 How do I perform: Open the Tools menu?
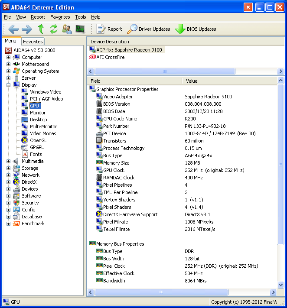81,17
